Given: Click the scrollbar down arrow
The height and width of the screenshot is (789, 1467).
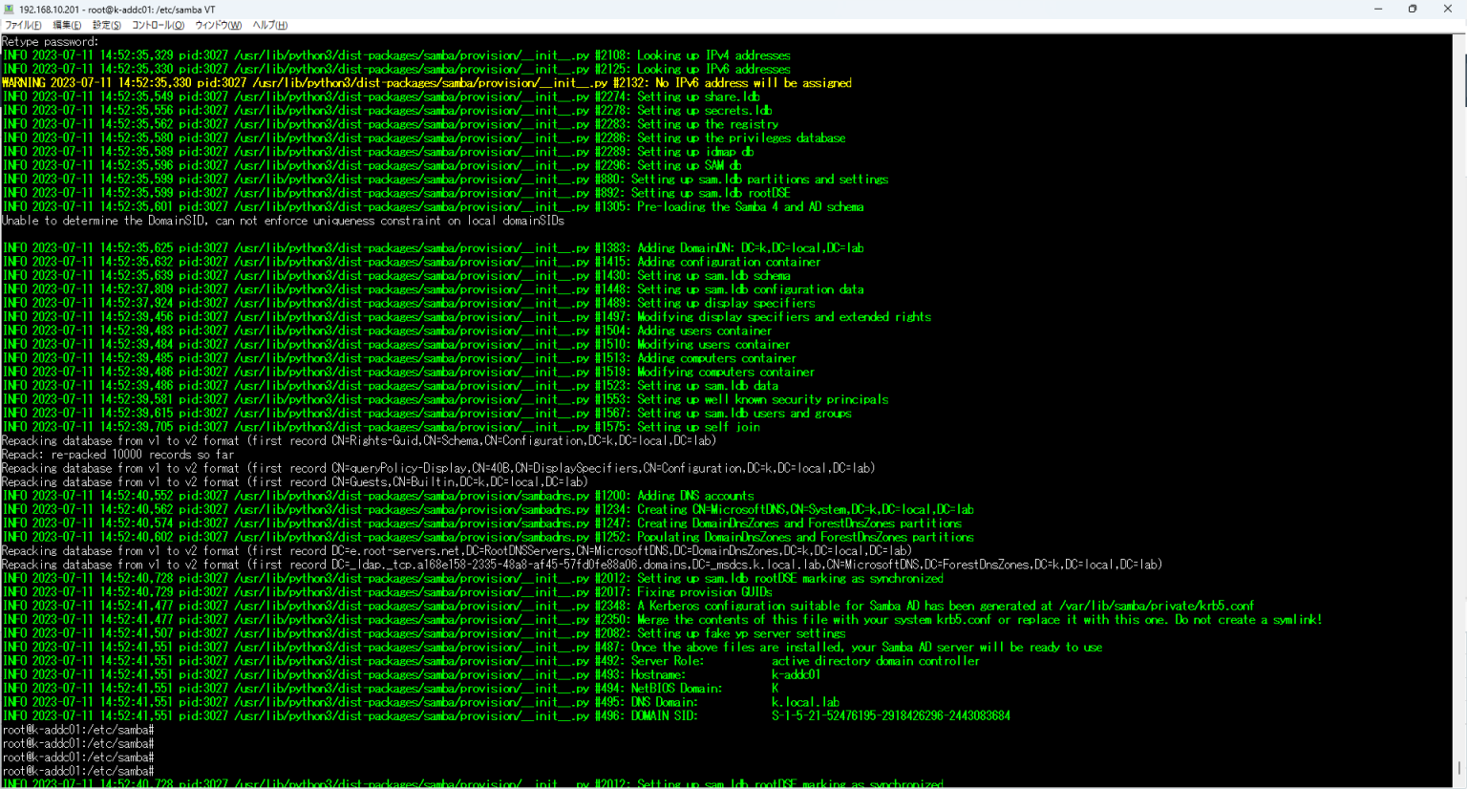Looking at the screenshot, I should click(1460, 780).
